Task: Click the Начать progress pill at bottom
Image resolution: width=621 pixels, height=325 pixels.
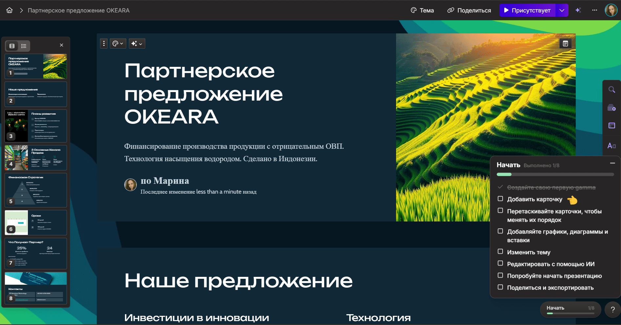Action: (x=571, y=310)
